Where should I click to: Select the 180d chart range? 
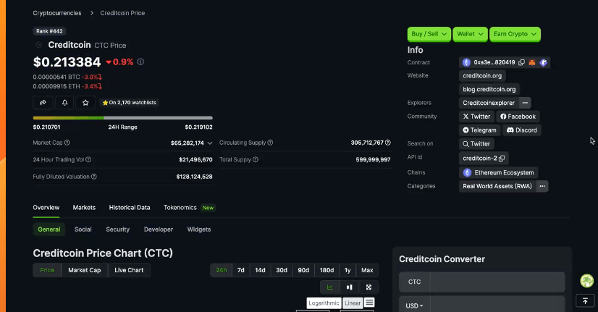tap(327, 270)
